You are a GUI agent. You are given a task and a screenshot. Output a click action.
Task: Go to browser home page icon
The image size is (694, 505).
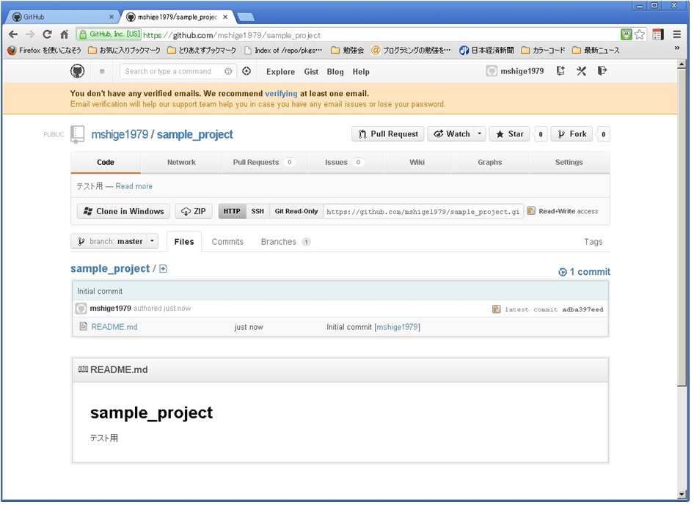(65, 34)
